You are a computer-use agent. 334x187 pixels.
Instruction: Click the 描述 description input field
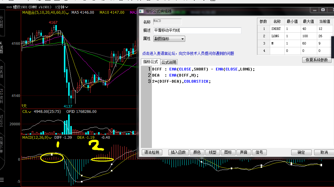(197, 31)
